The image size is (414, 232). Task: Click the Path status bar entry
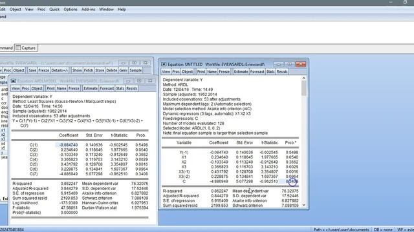341,229
